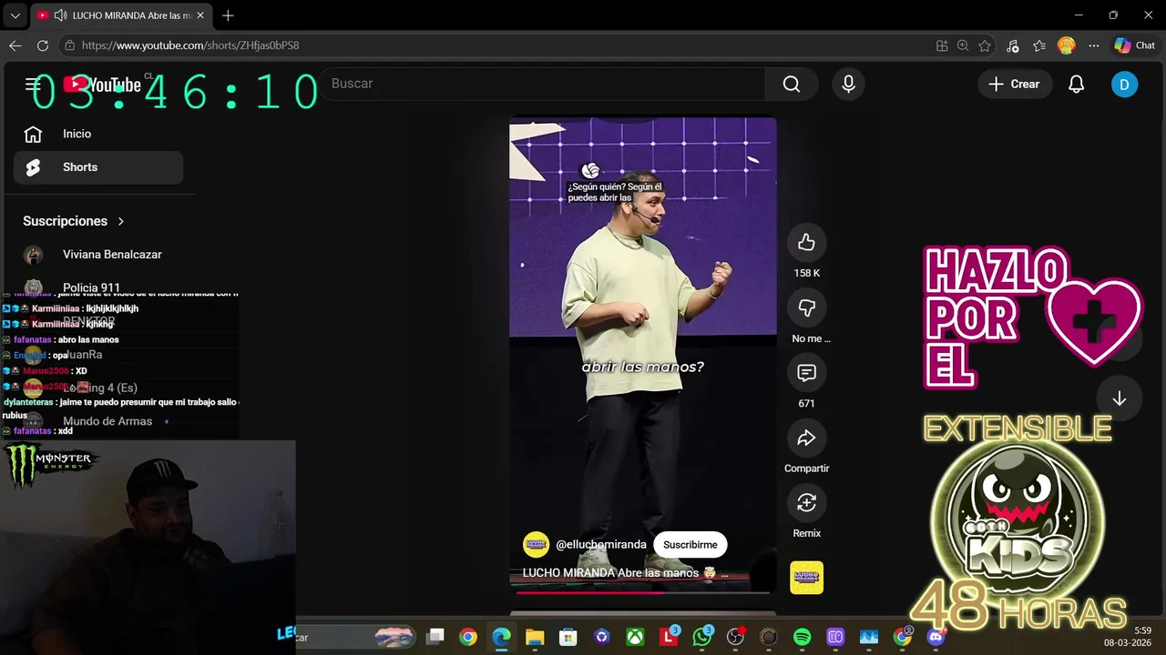This screenshot has width=1166, height=655.
Task: Open Viviana Benalcazar subscription channel
Action: tap(98, 255)
